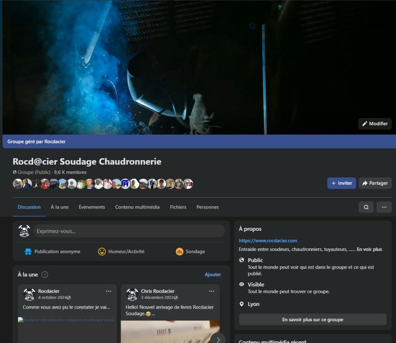Open the group options three-dots menu
The height and width of the screenshot is (343, 396).
384,207
